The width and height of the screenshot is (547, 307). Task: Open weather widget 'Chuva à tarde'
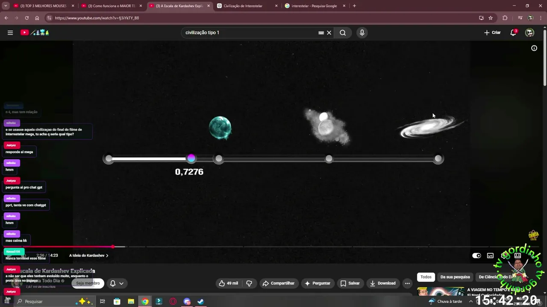446,301
